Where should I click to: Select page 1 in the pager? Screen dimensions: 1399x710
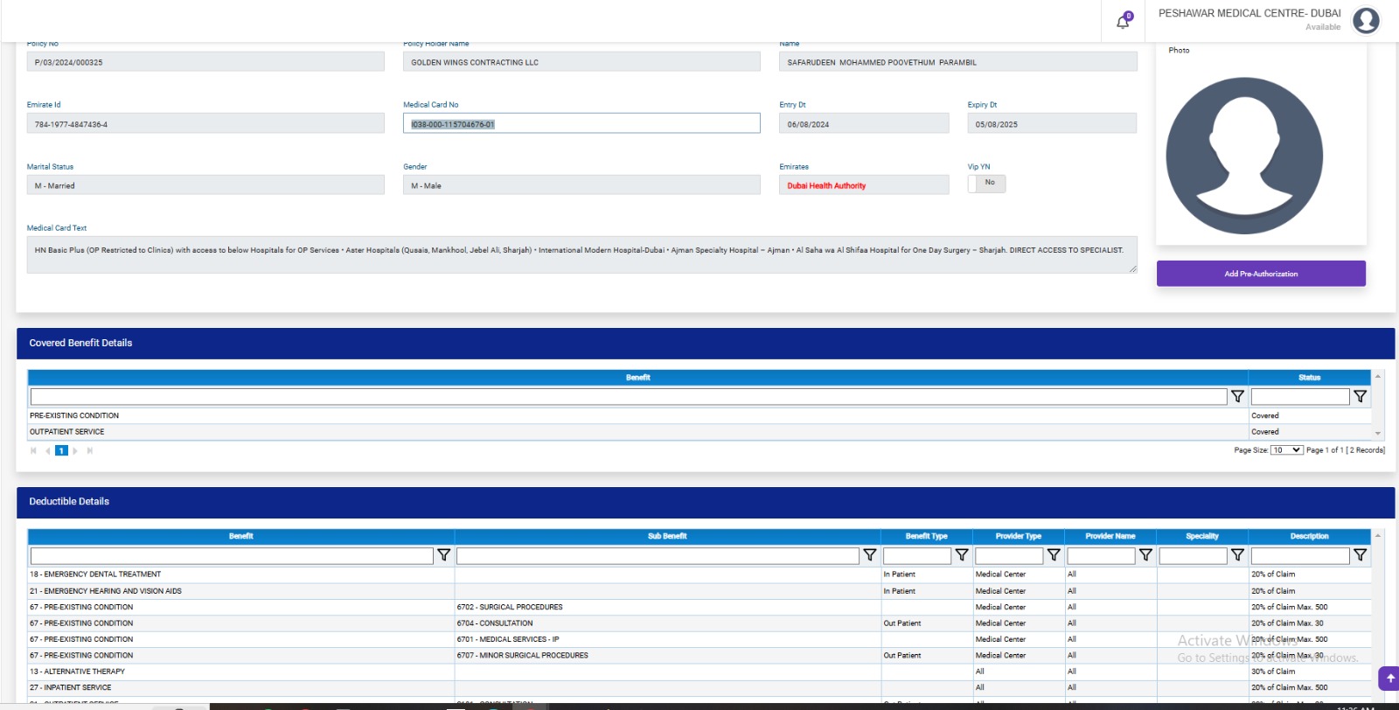(x=61, y=451)
